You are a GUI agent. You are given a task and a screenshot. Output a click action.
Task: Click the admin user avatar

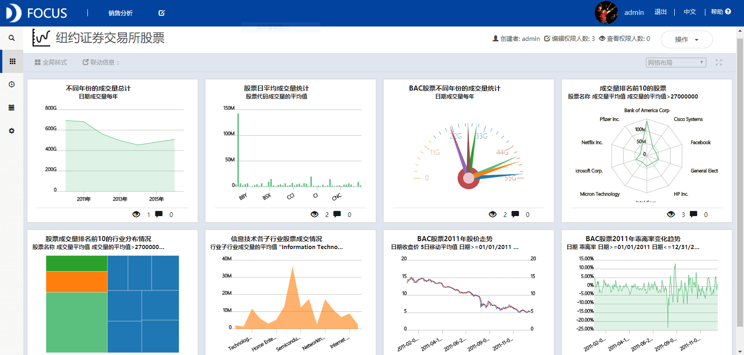606,13
